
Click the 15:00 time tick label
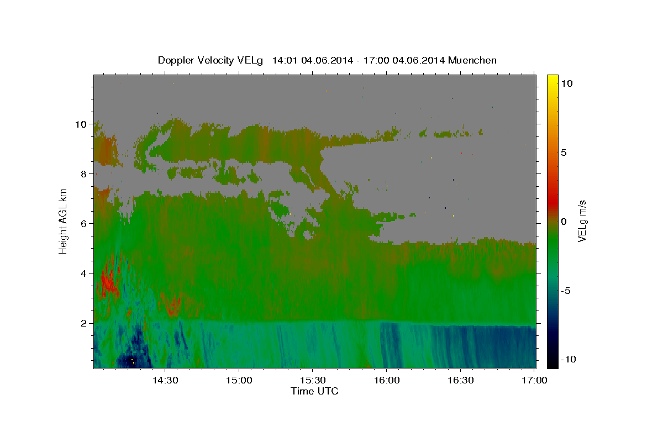(x=239, y=380)
